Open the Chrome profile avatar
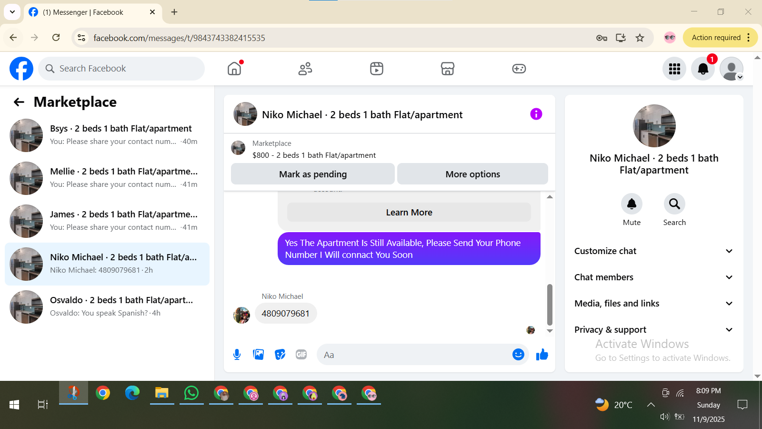 pos(670,38)
